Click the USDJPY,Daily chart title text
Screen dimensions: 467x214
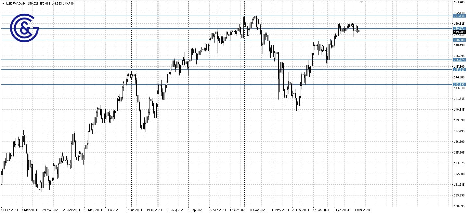point(15,3)
